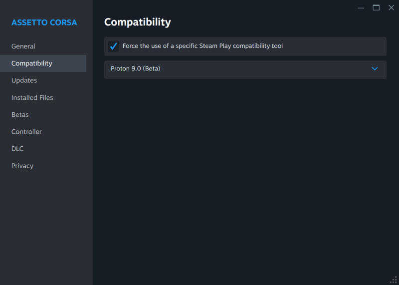Open the General settings tab
This screenshot has width=399, height=285.
(x=23, y=46)
